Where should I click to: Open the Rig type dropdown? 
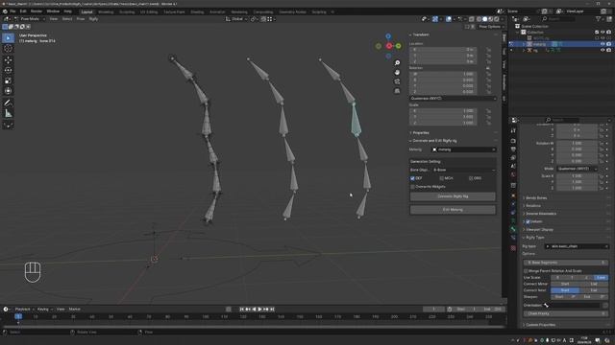(x=577, y=247)
